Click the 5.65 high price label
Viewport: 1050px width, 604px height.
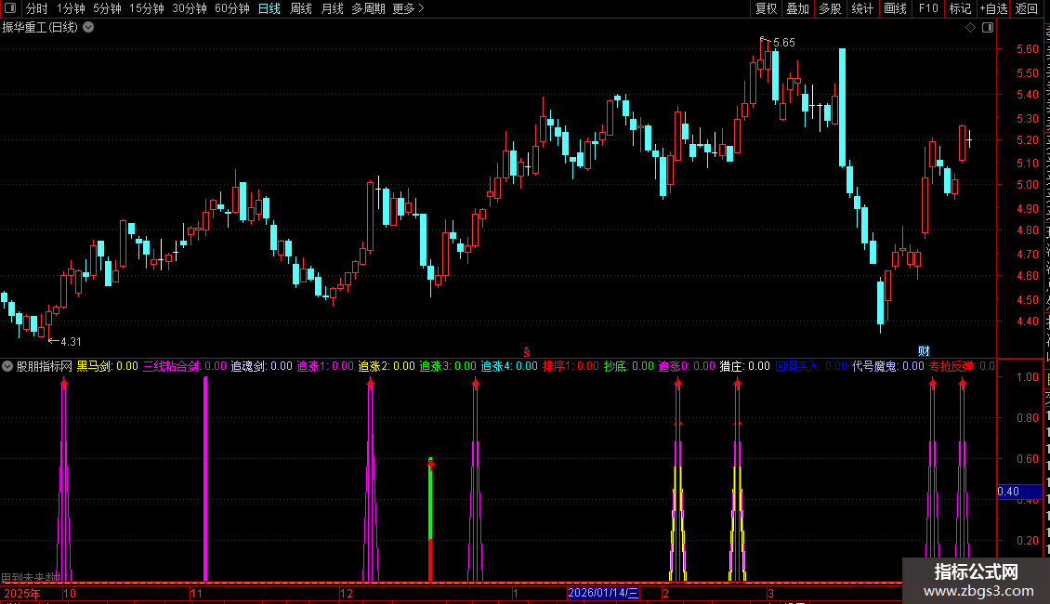[784, 42]
